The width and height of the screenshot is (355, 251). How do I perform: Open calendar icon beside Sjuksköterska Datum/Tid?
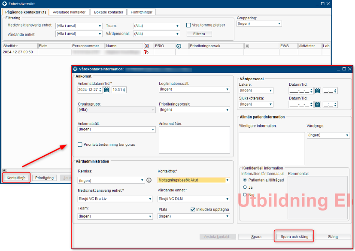(x=318, y=104)
